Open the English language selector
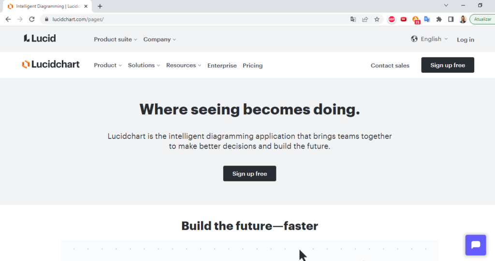 pyautogui.click(x=429, y=39)
